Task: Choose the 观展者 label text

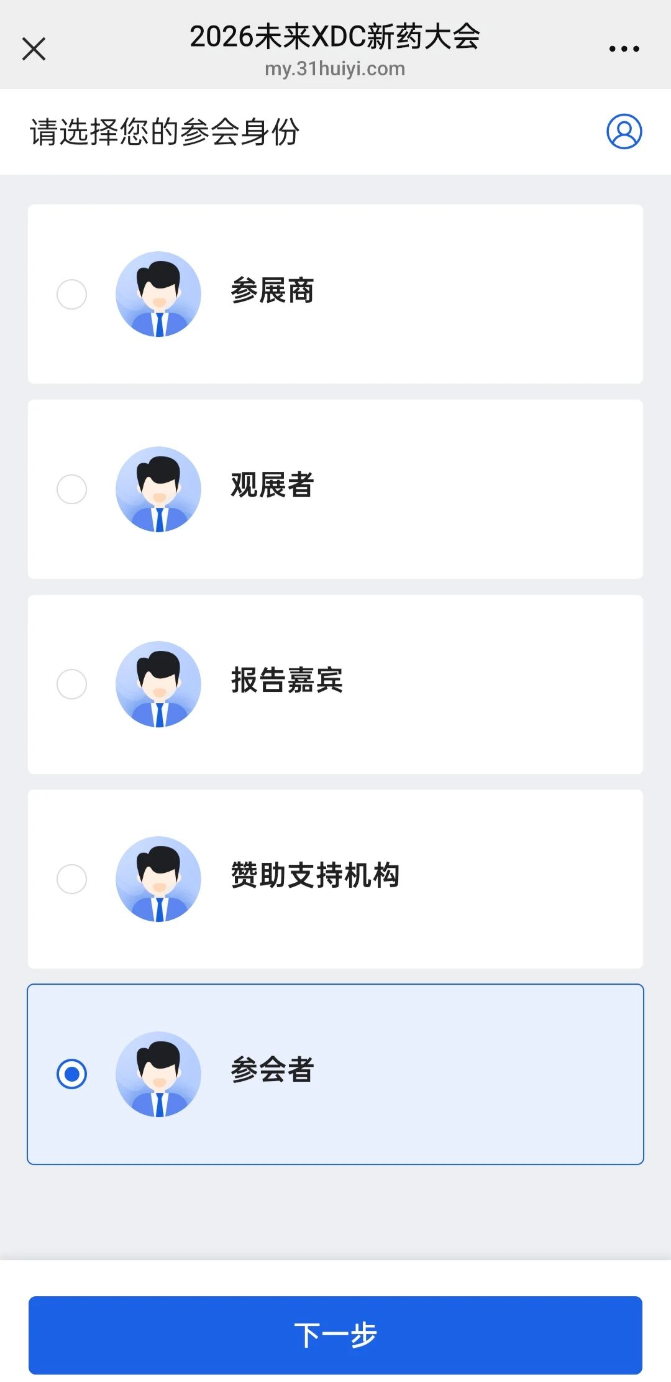Action: tap(272, 485)
